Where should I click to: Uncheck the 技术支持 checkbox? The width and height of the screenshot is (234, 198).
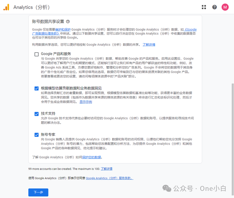click(x=36, y=114)
